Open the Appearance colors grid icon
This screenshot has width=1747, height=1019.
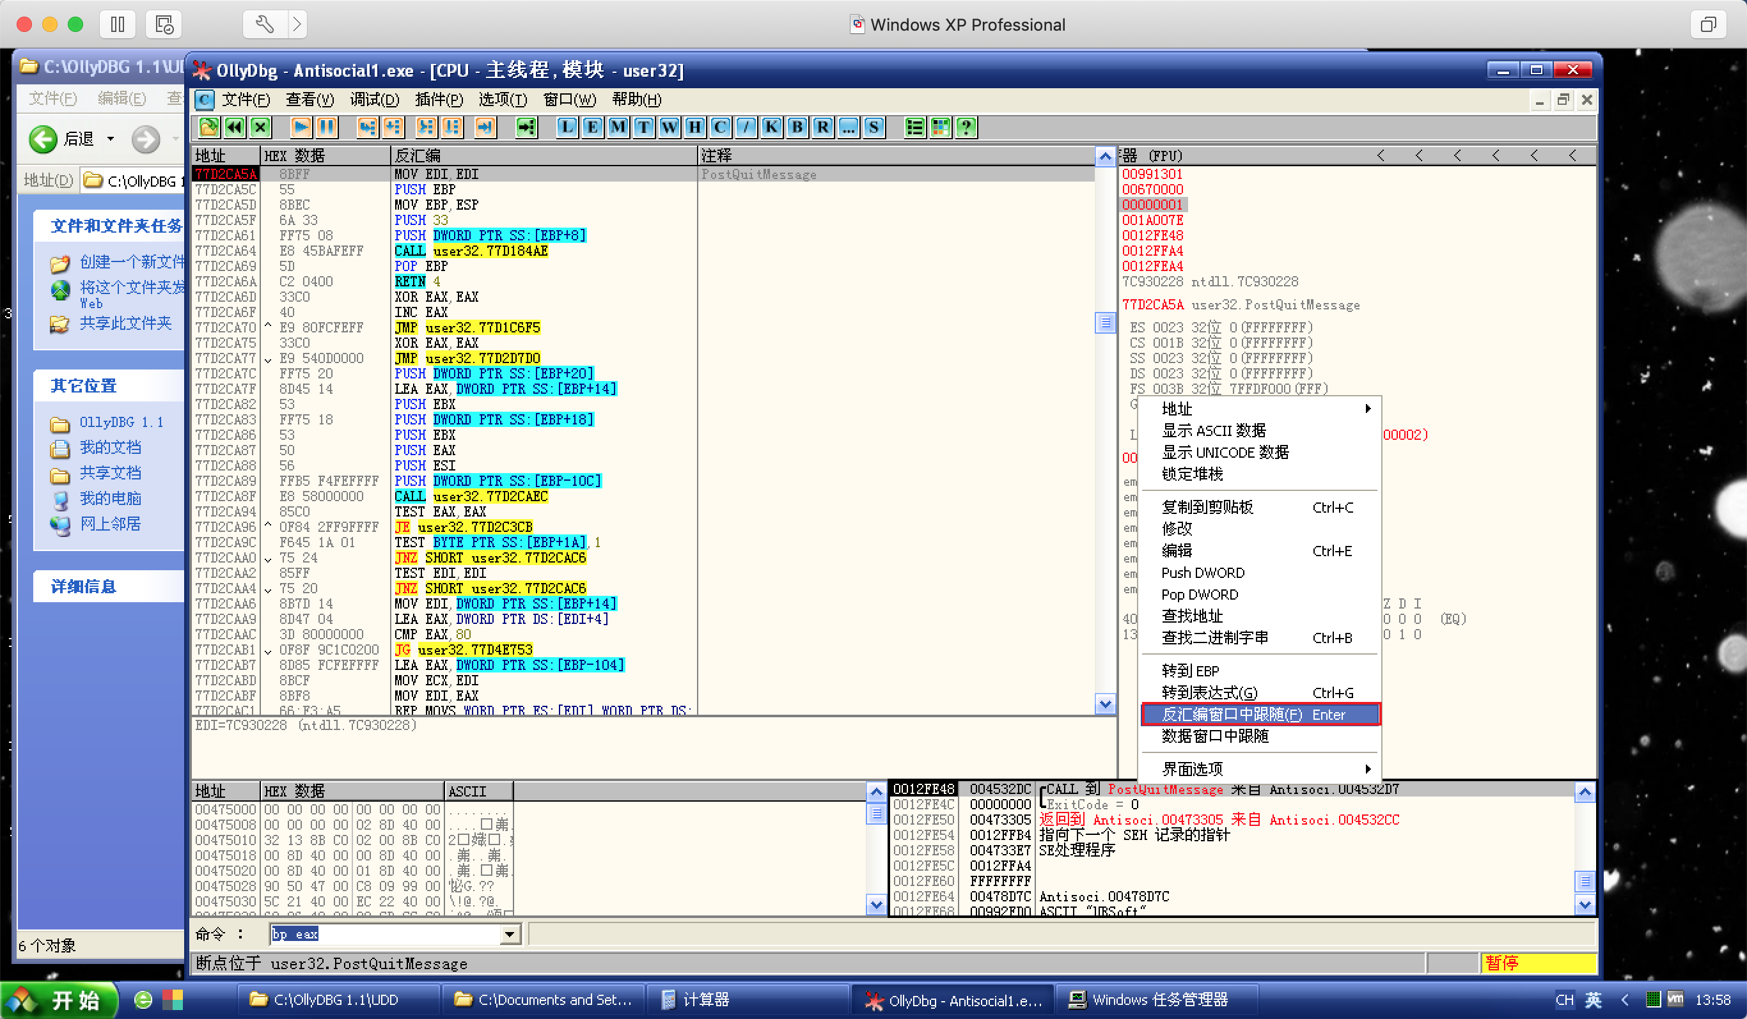click(941, 127)
